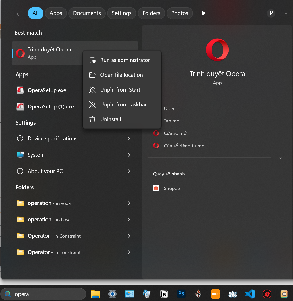Open the three-dots more options menu
This screenshot has width=293, height=301.
(286, 13)
